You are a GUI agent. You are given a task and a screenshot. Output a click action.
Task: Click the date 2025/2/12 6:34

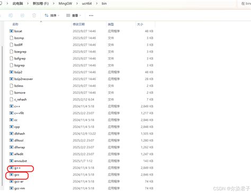[x=83, y=100]
